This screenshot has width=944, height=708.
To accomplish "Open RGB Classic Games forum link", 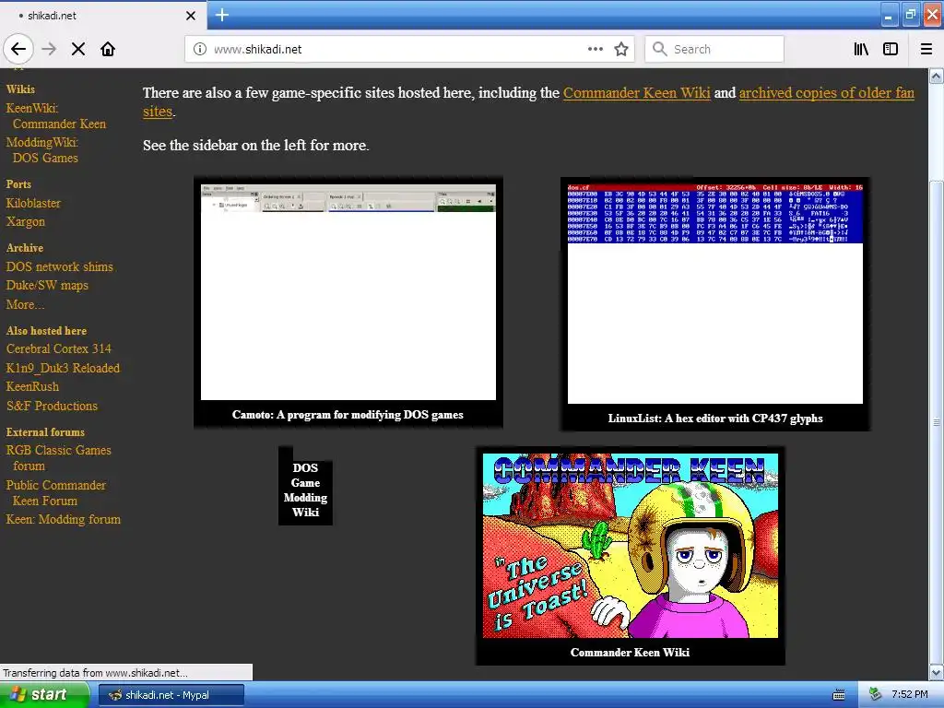I will pyautogui.click(x=58, y=458).
